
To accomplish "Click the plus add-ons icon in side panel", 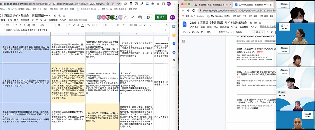I will point(174,74).
